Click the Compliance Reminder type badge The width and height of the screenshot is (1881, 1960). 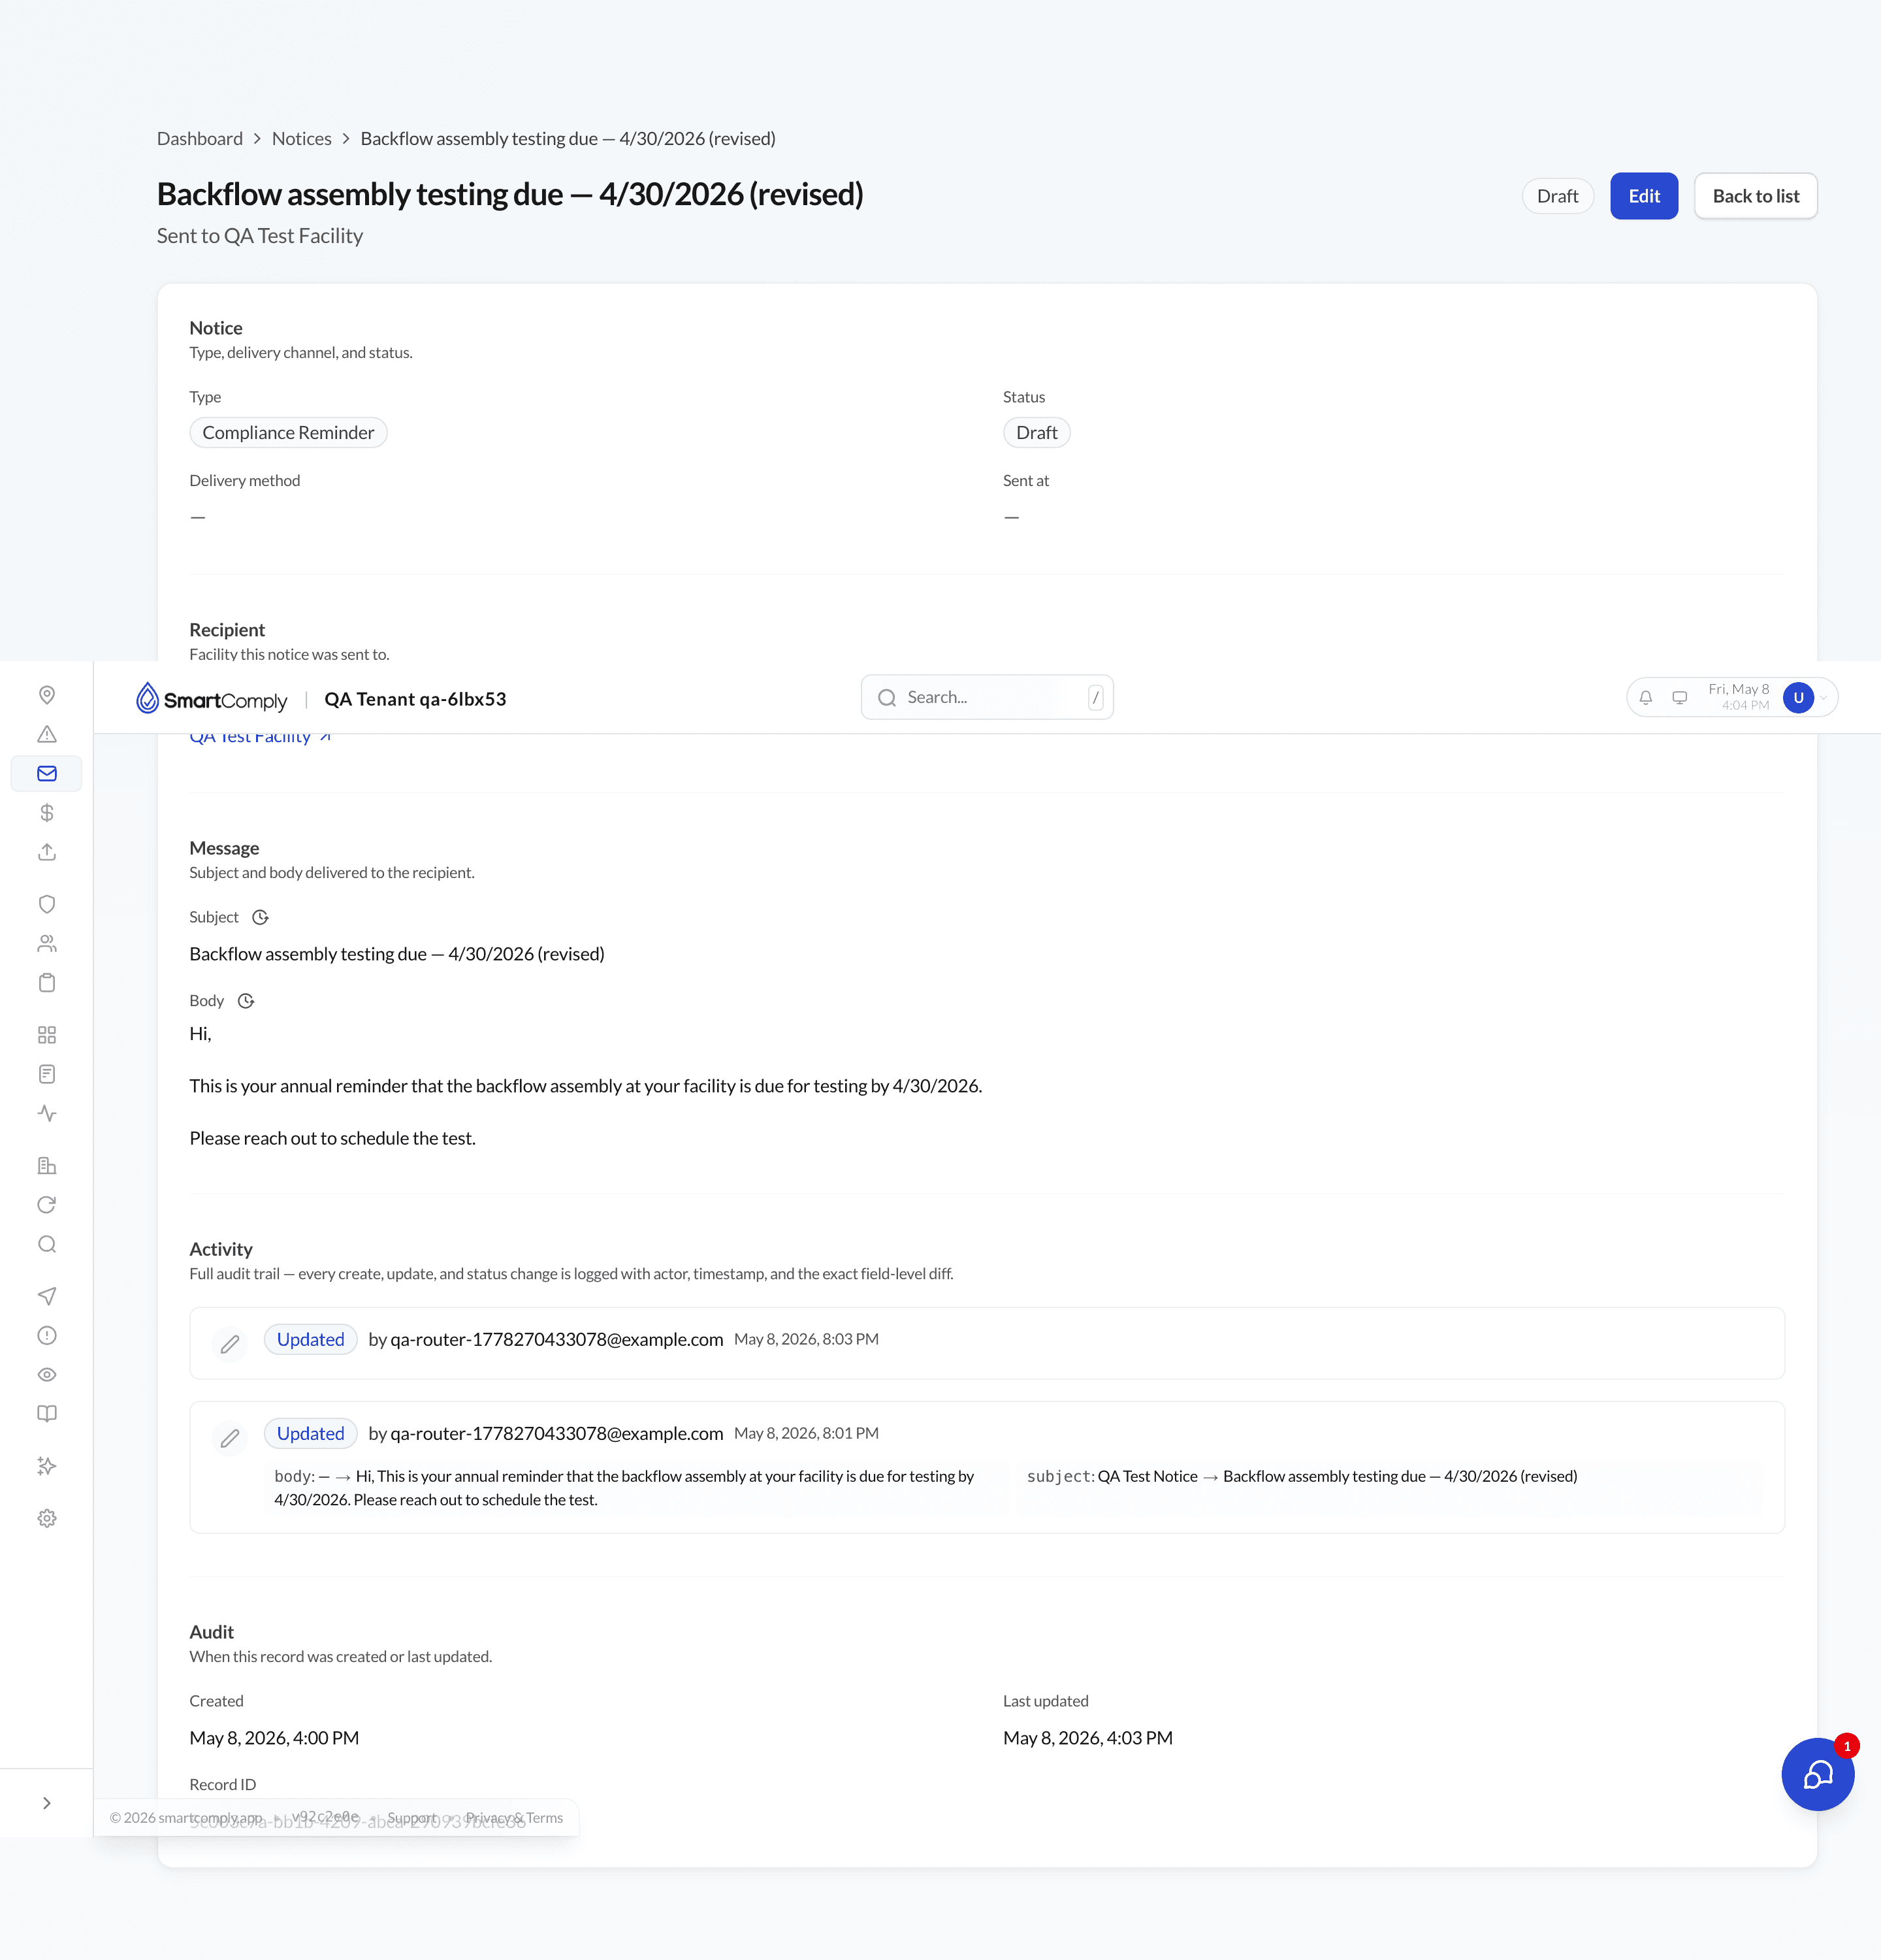click(288, 433)
